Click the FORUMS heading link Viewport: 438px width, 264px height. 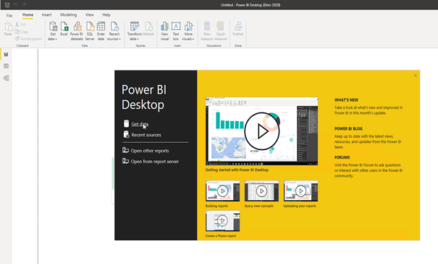pos(342,157)
